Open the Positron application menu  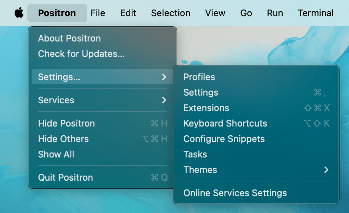57,13
